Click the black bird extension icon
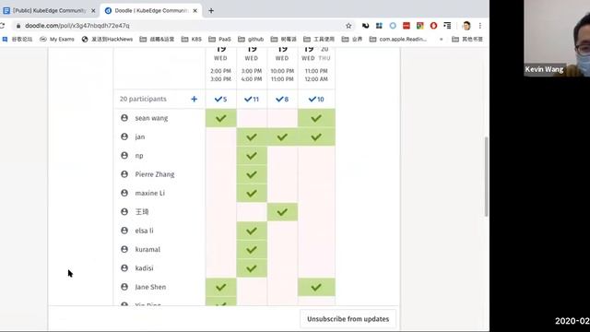This screenshot has height=332, width=590. [x=365, y=26]
